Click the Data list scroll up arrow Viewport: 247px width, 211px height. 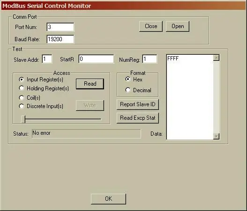coord(216,58)
